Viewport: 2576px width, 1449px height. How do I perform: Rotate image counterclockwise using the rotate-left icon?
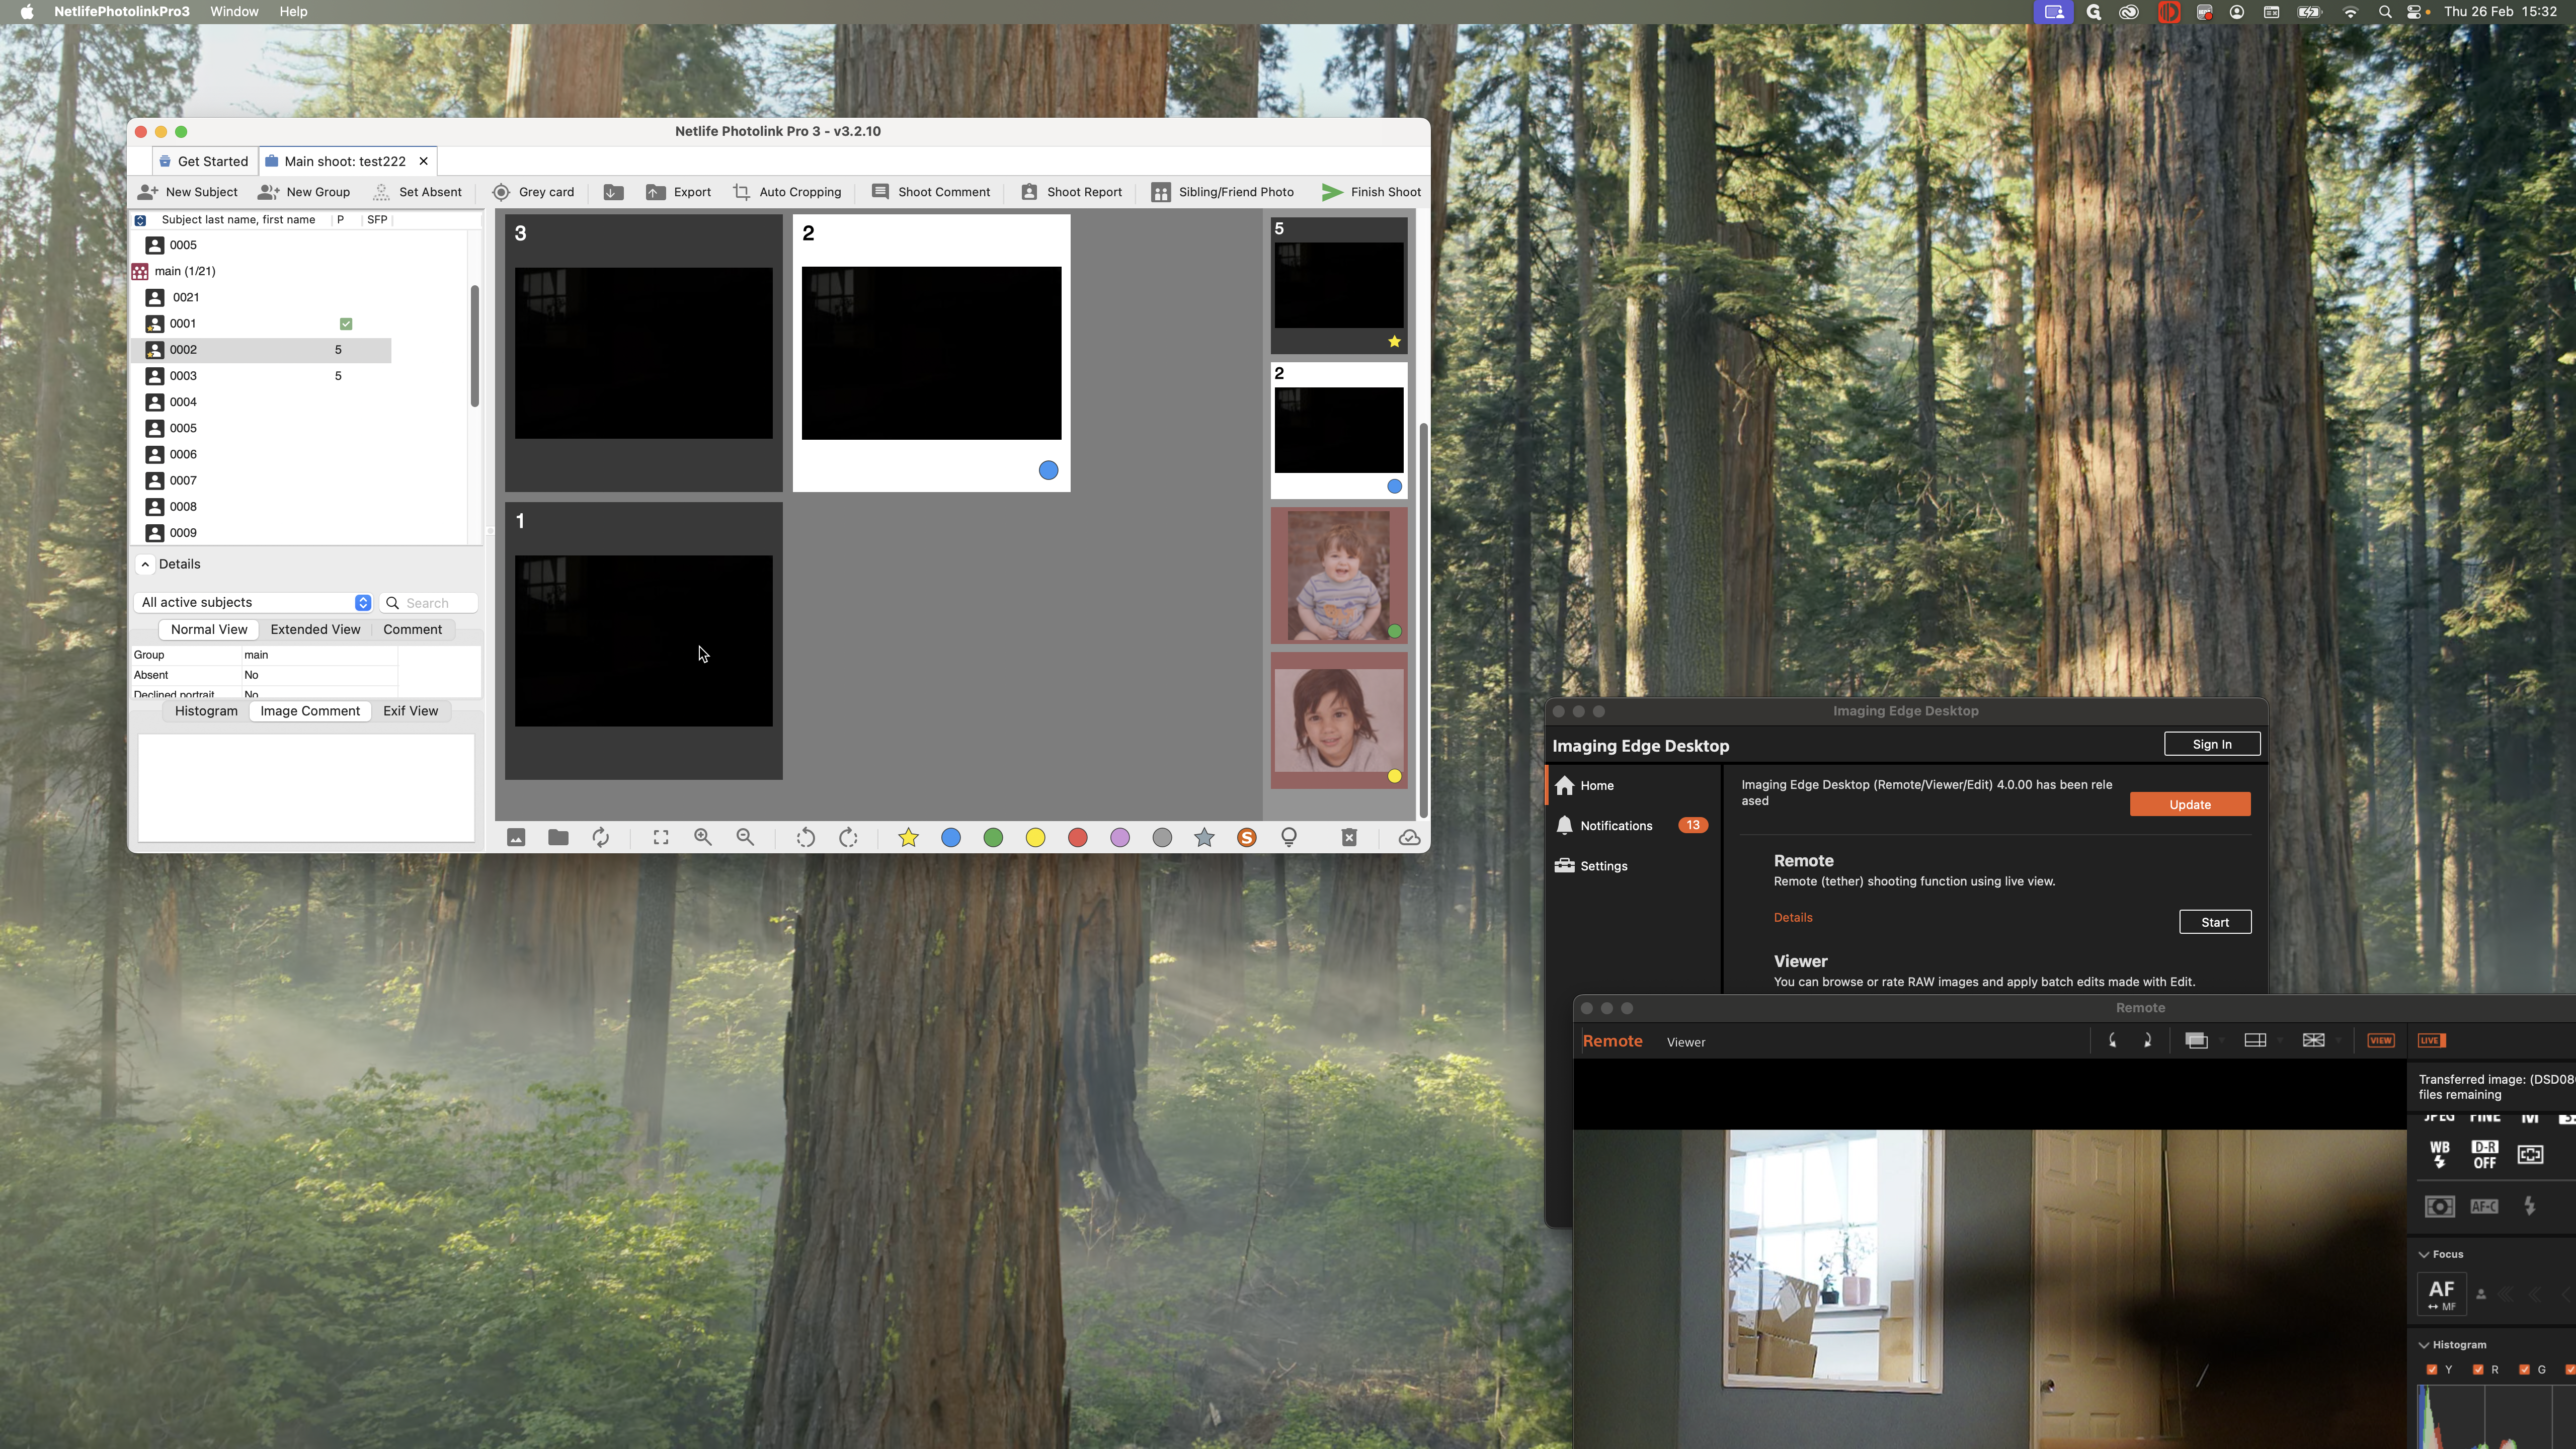pyautogui.click(x=805, y=838)
